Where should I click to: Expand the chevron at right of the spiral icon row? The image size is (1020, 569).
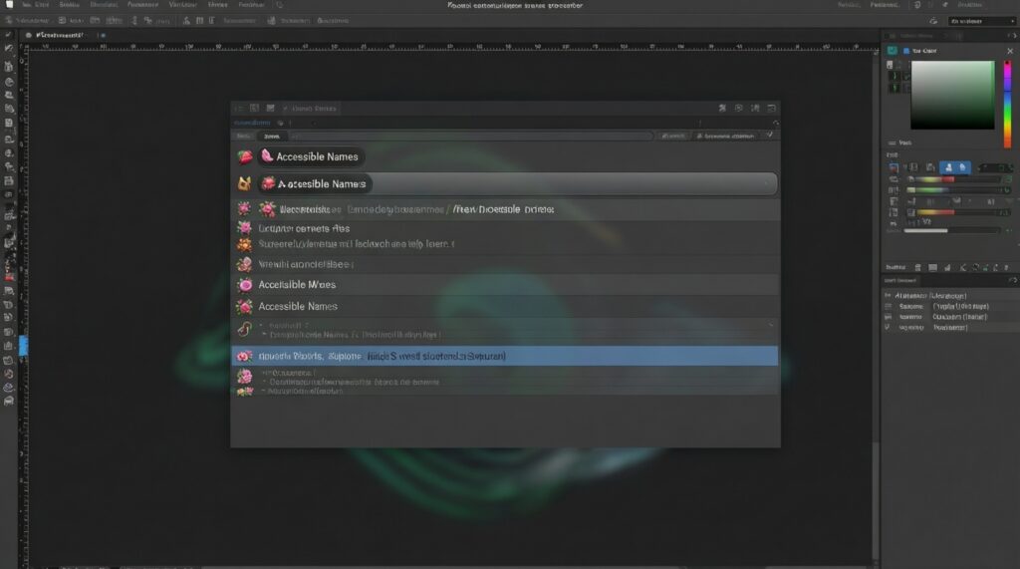[x=771, y=325]
